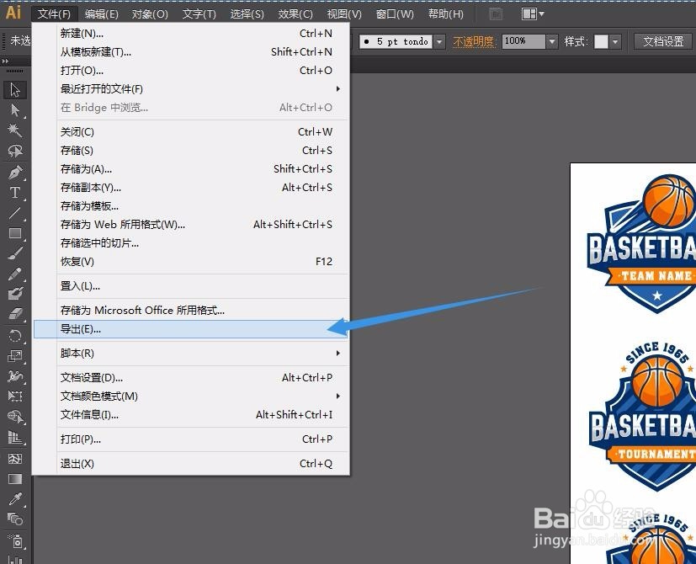Image resolution: width=696 pixels, height=564 pixels.
Task: Choose 导出(E)... from the File menu
Action: coord(190,329)
